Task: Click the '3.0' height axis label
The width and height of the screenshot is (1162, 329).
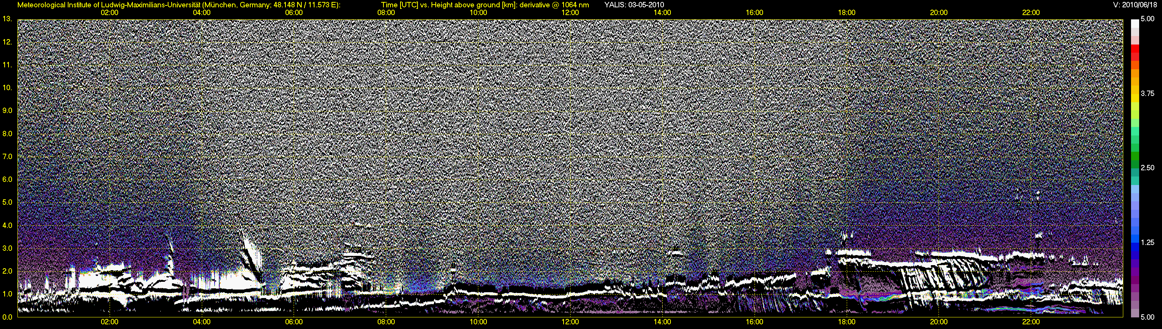Action: pyautogui.click(x=7, y=248)
